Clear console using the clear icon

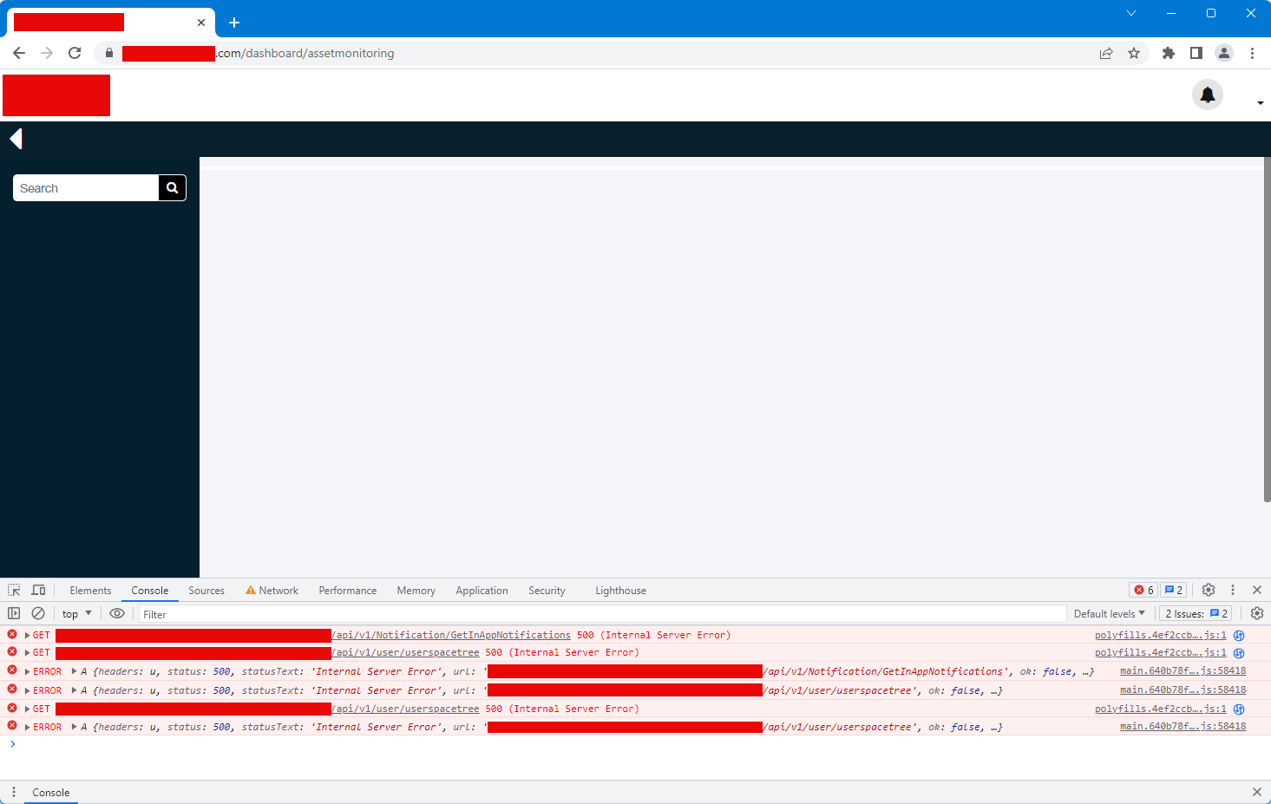coord(38,613)
